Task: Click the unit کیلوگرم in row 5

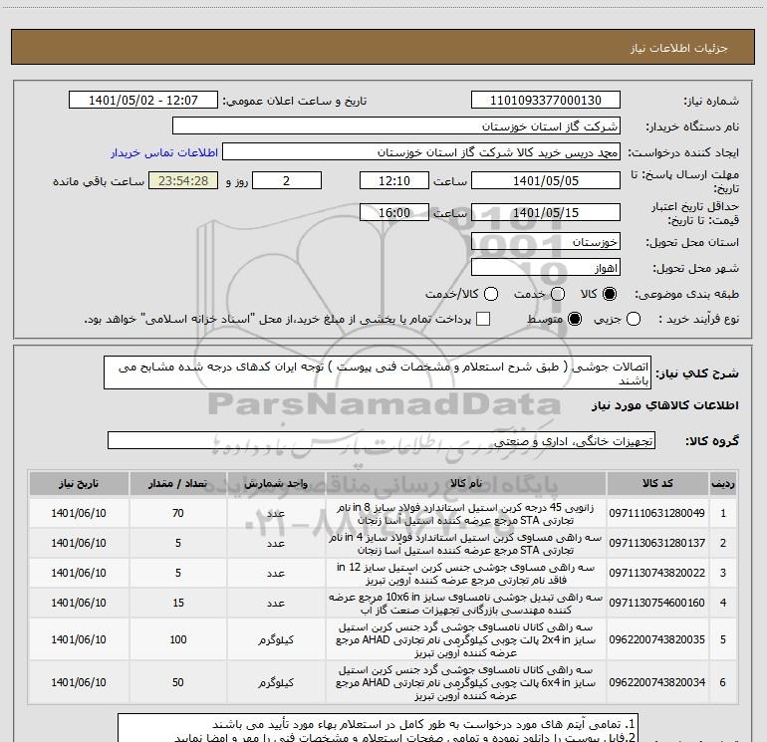Action: [276, 639]
